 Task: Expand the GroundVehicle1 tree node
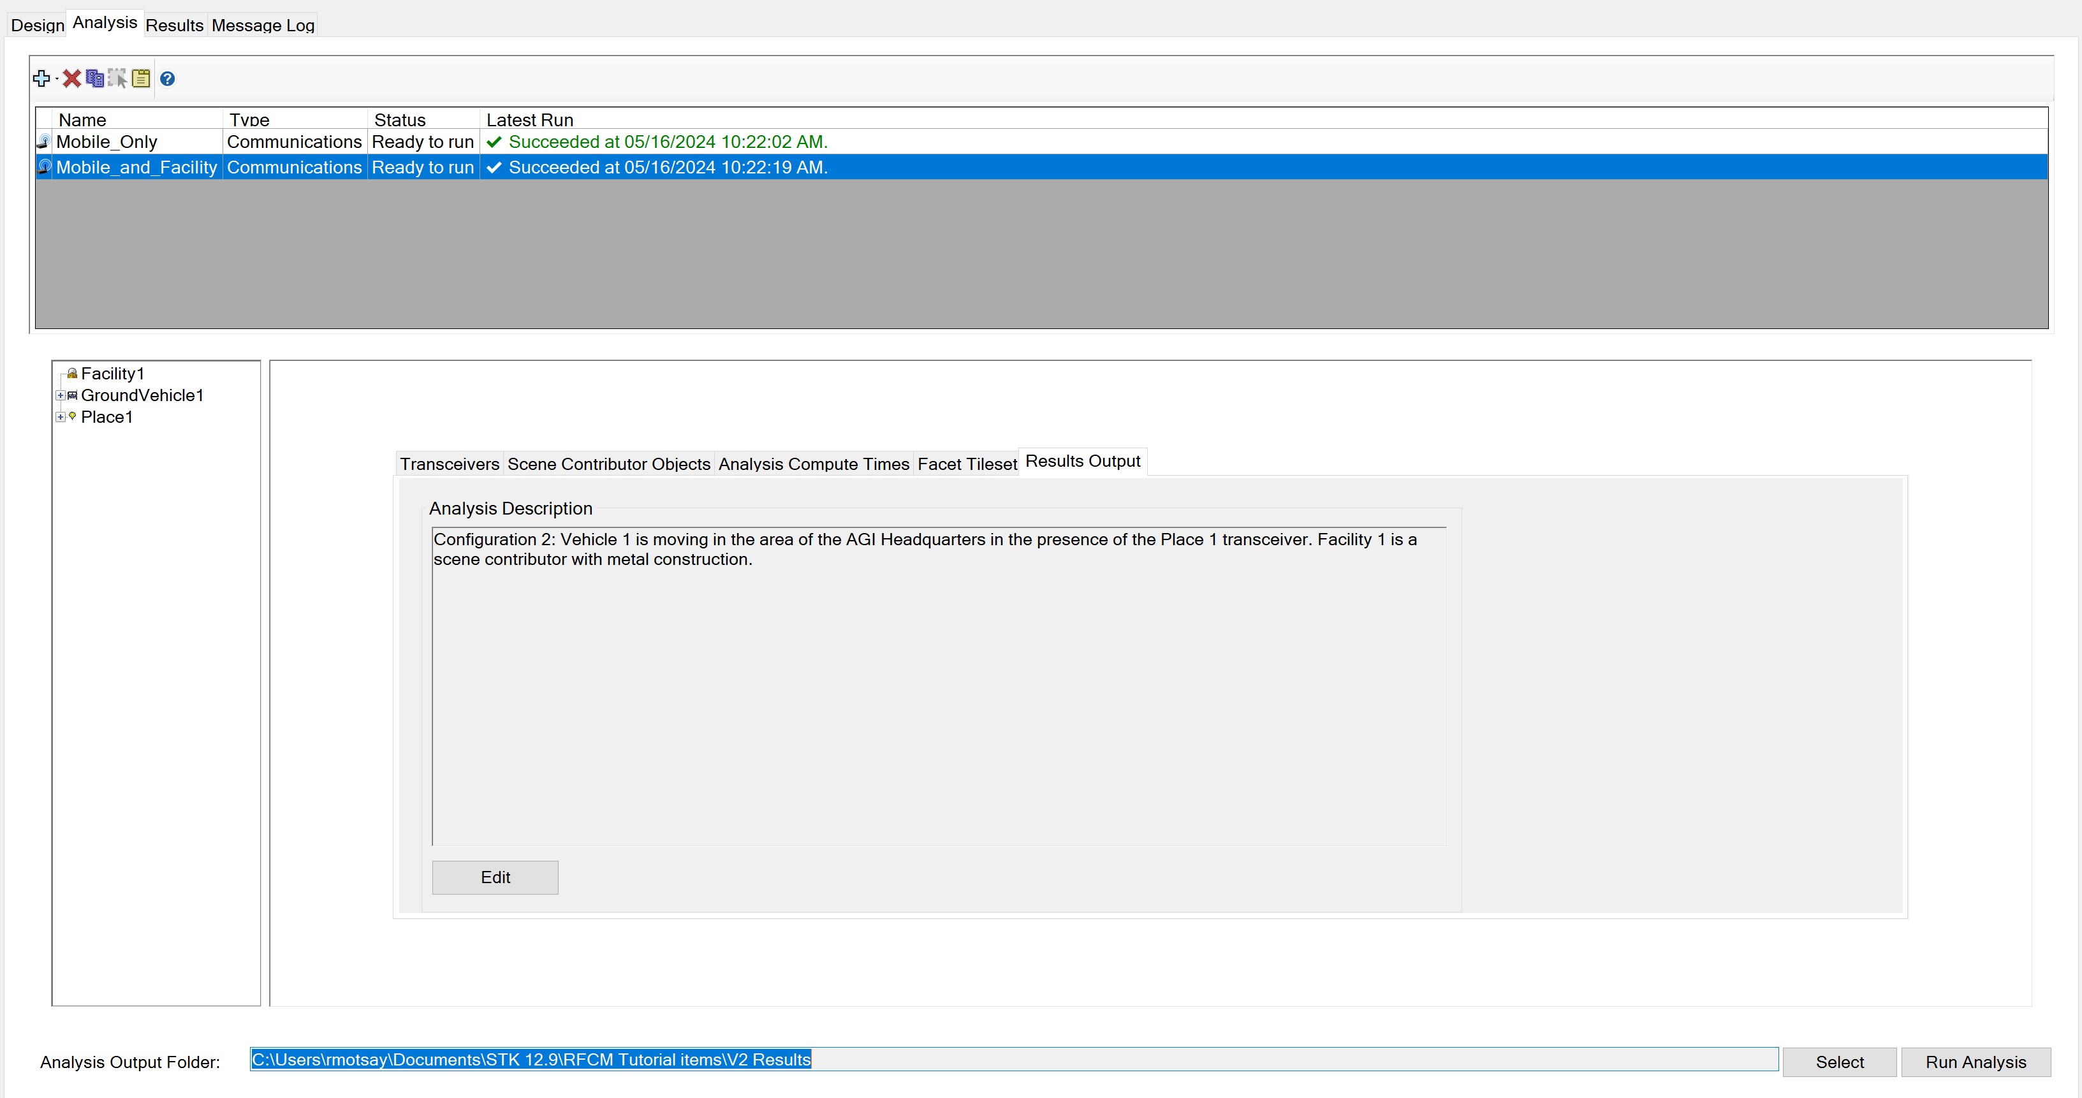coord(60,395)
